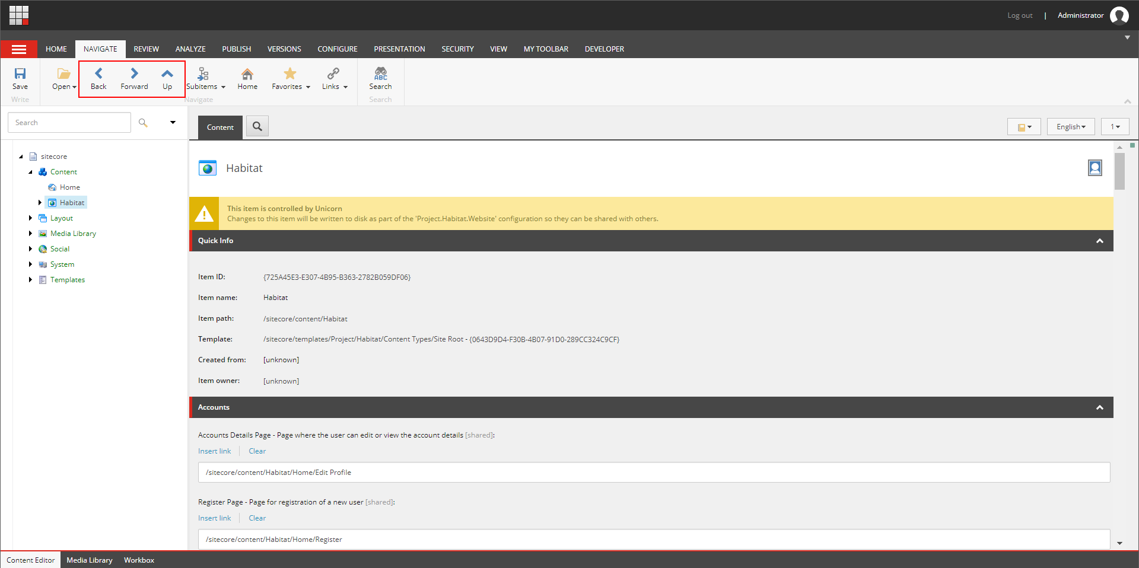The image size is (1139, 568).
Task: Open the Sitecore launchpad grid icon
Action: point(19,15)
